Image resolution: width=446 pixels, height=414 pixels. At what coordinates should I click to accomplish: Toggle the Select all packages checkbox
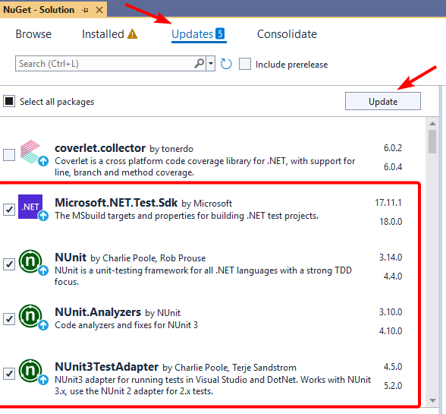pos(9,101)
